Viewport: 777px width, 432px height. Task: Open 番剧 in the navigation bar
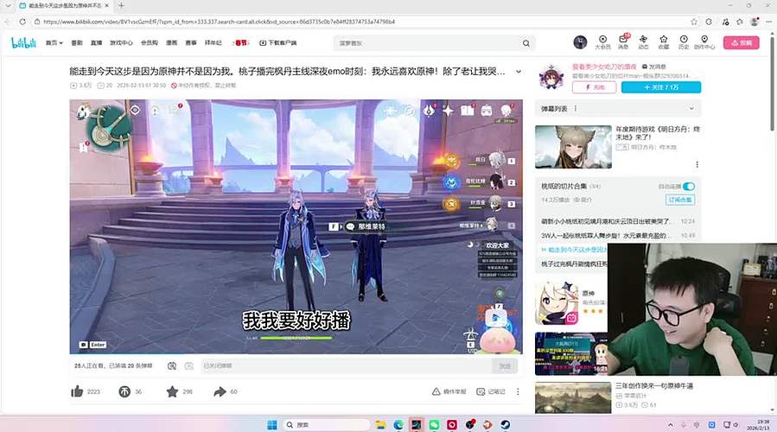click(x=77, y=43)
